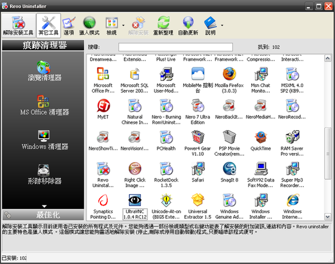Select Unicode-At-on (BIG5 Exte... entry
Screen dimensions: 335x264
pos(166,207)
